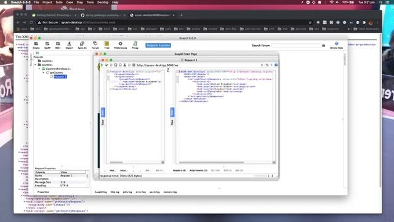Click the search icon beside Search Forum
This screenshot has height=222, width=394.
323,46
